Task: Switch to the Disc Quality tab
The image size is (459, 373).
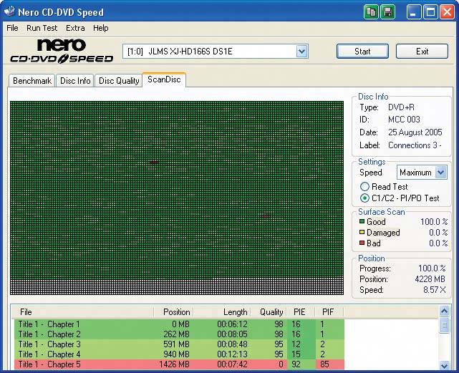Action: pyautogui.click(x=118, y=81)
